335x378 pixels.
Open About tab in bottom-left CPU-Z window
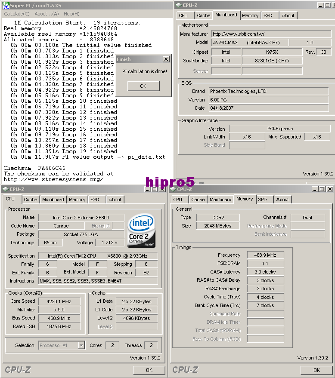click(x=115, y=200)
